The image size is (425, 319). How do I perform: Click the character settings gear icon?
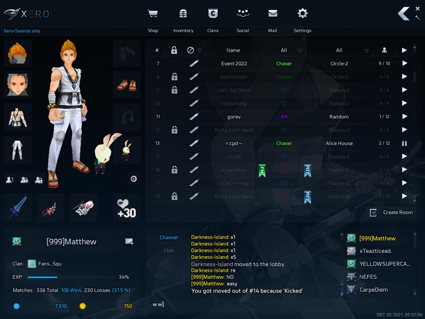tap(134, 179)
